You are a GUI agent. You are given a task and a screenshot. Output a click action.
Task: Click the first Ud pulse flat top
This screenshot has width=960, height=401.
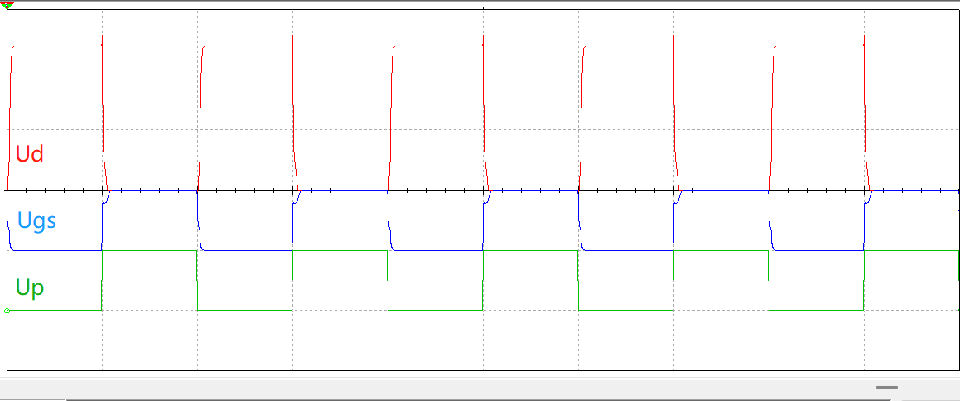56,46
